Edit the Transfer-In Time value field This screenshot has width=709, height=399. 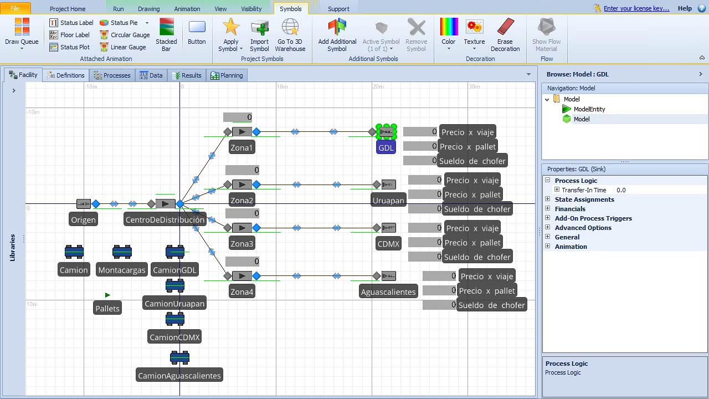661,190
